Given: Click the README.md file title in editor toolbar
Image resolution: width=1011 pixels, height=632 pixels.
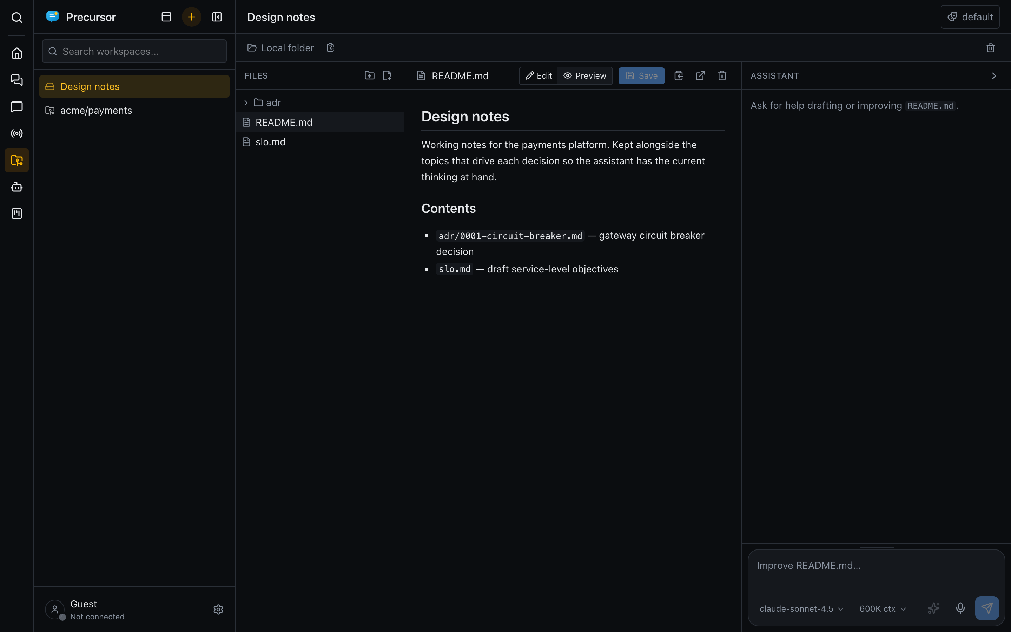Looking at the screenshot, I should [460, 75].
